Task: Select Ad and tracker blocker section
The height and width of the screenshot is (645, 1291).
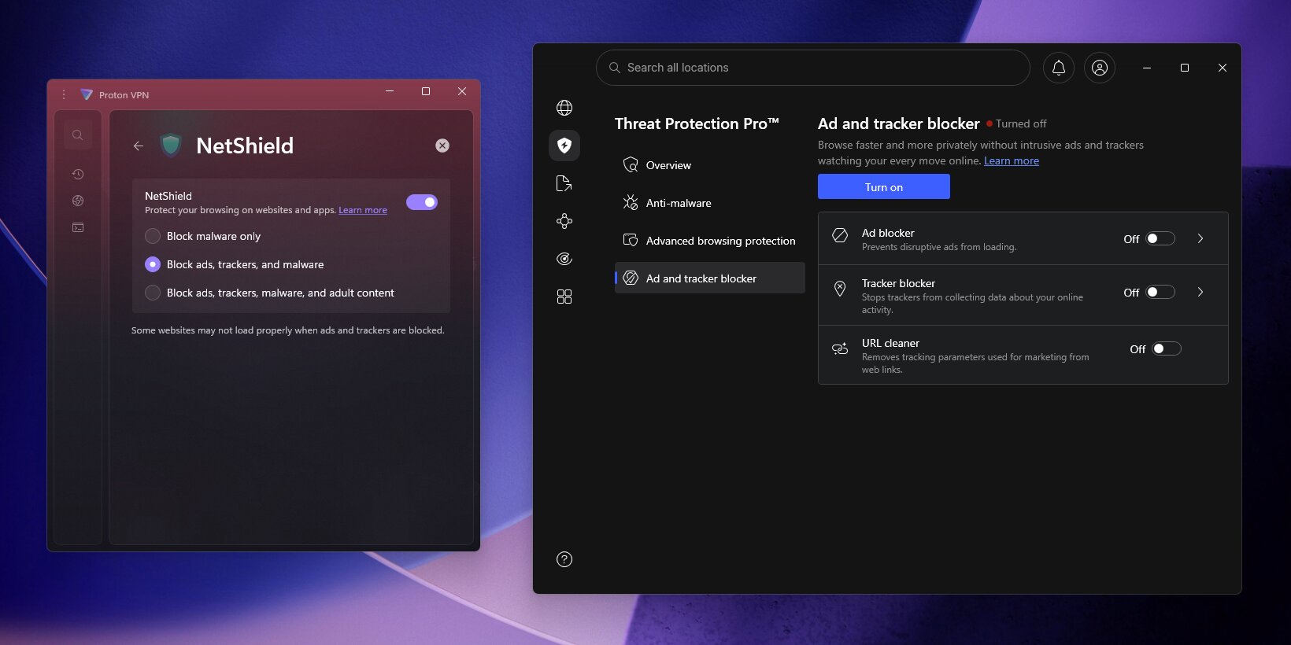Action: [x=709, y=278]
